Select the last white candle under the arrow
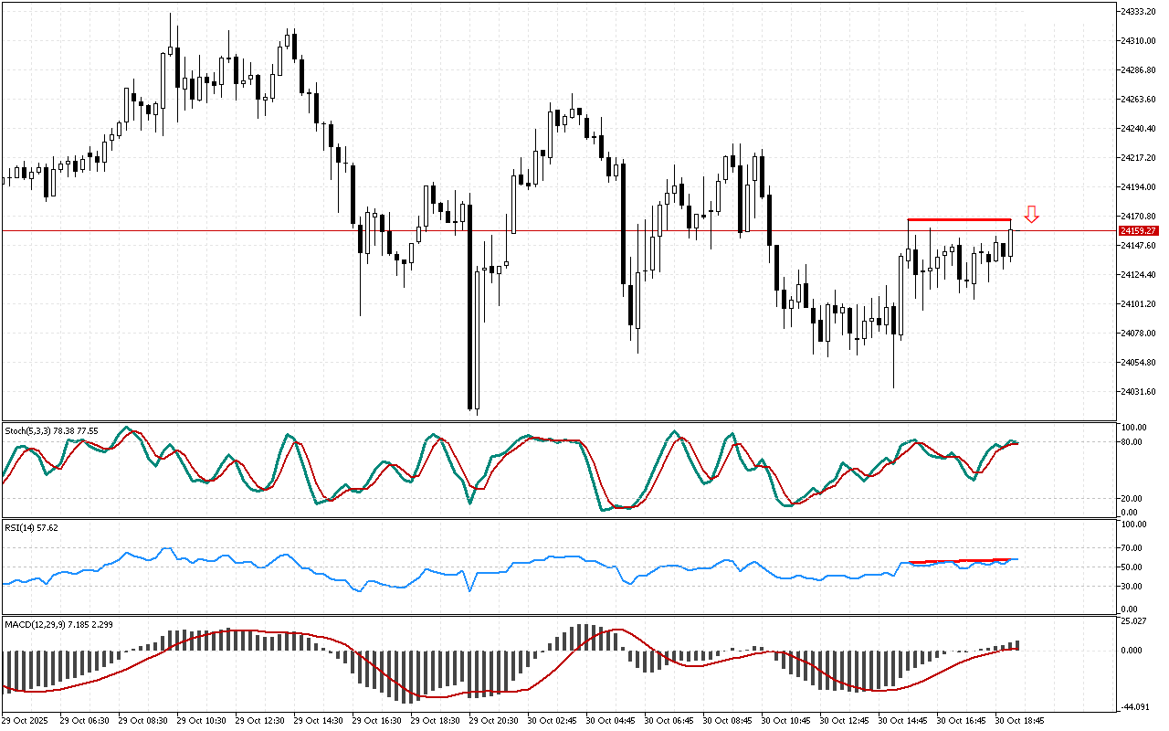This screenshot has height=731, width=1169. (x=1010, y=243)
